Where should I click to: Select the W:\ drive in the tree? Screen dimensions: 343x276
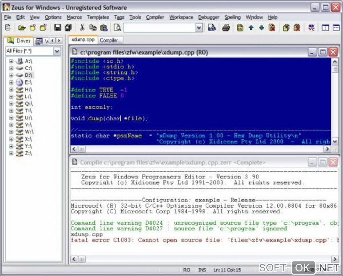[29, 132]
